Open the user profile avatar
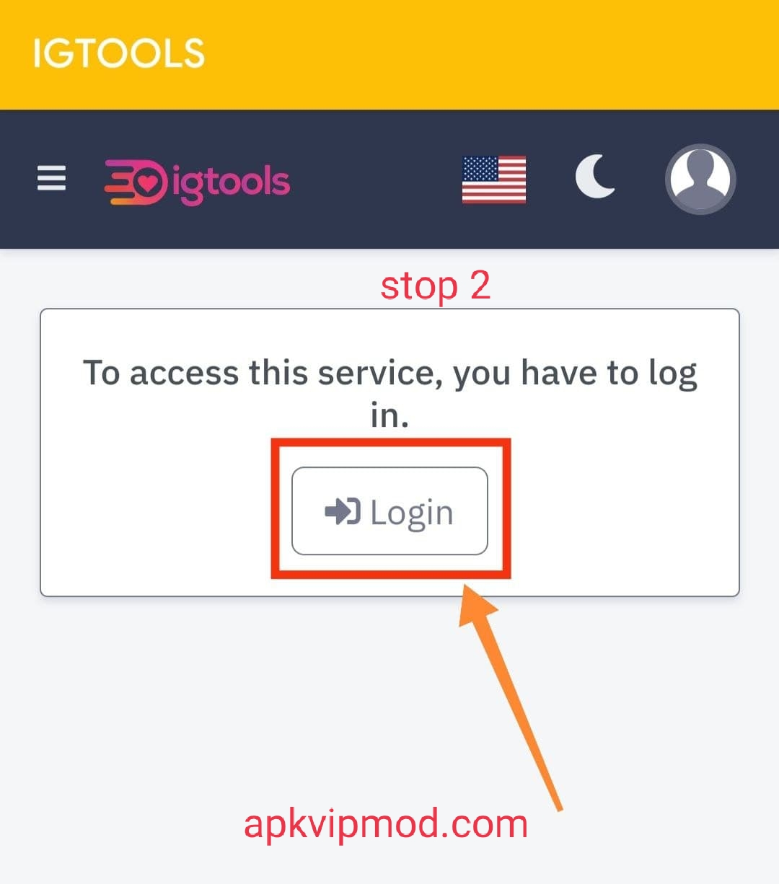This screenshot has width=779, height=884. click(x=700, y=180)
